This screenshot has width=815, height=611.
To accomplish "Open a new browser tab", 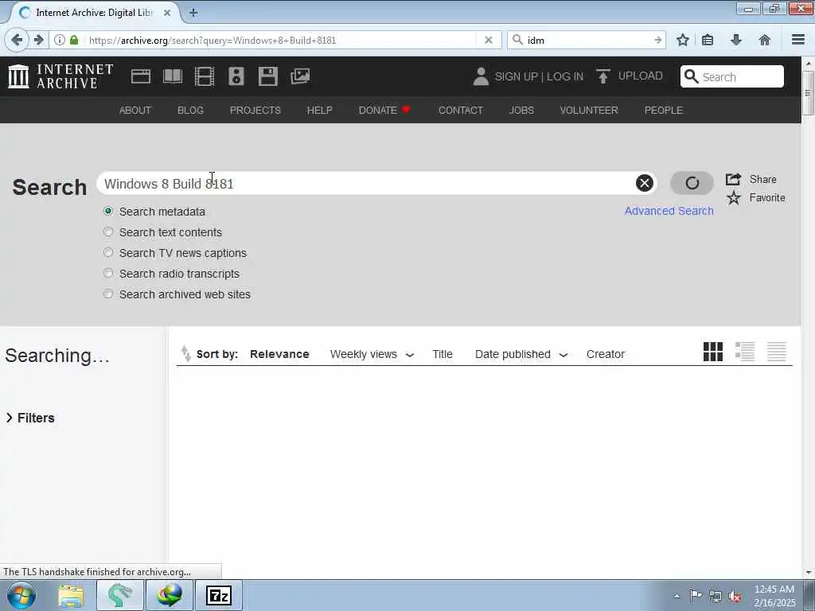I will 193,13.
